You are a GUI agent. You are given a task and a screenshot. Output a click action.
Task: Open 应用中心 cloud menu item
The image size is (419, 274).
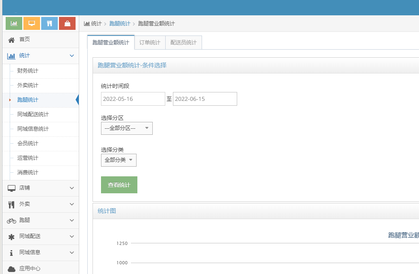tap(29, 268)
